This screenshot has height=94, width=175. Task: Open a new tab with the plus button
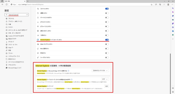(28, 1)
